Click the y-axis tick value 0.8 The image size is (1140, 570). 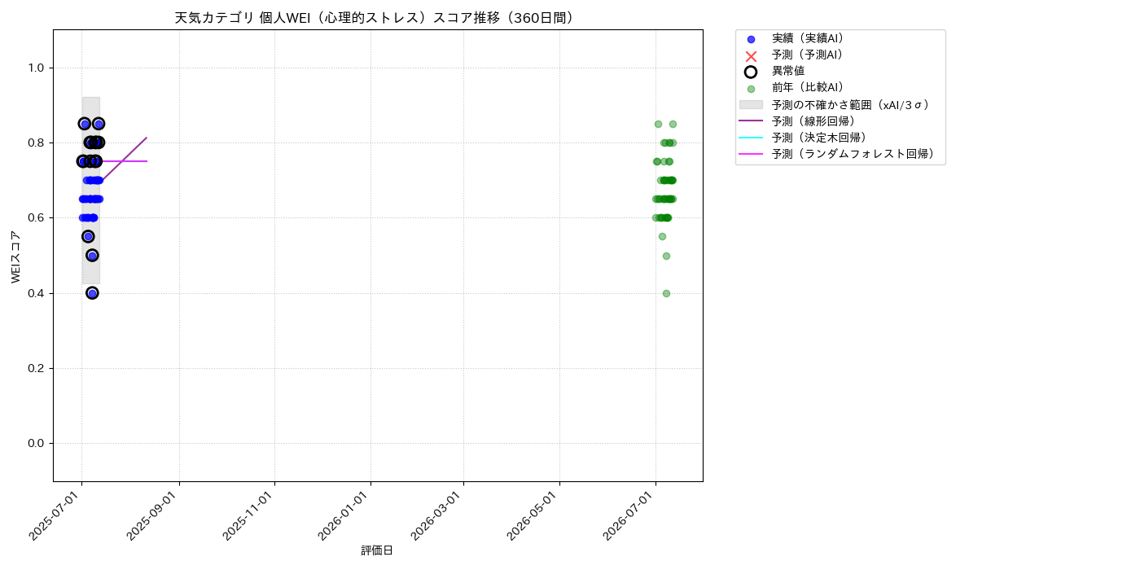(x=36, y=142)
